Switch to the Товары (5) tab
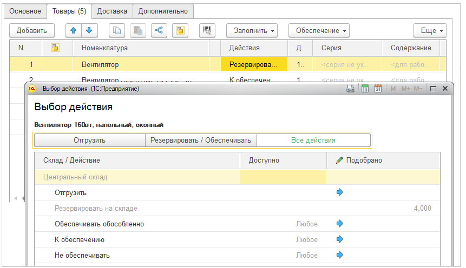This screenshot has width=466, height=268. [x=69, y=11]
